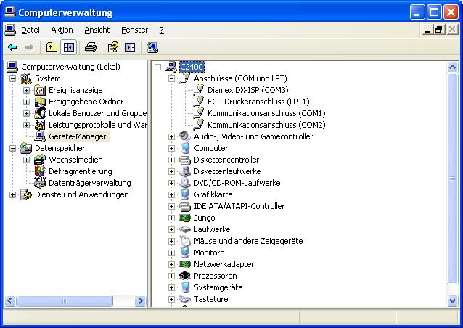Viewport: 463px width, 328px height.
Task: Open the Fenster menu
Action: 135,30
